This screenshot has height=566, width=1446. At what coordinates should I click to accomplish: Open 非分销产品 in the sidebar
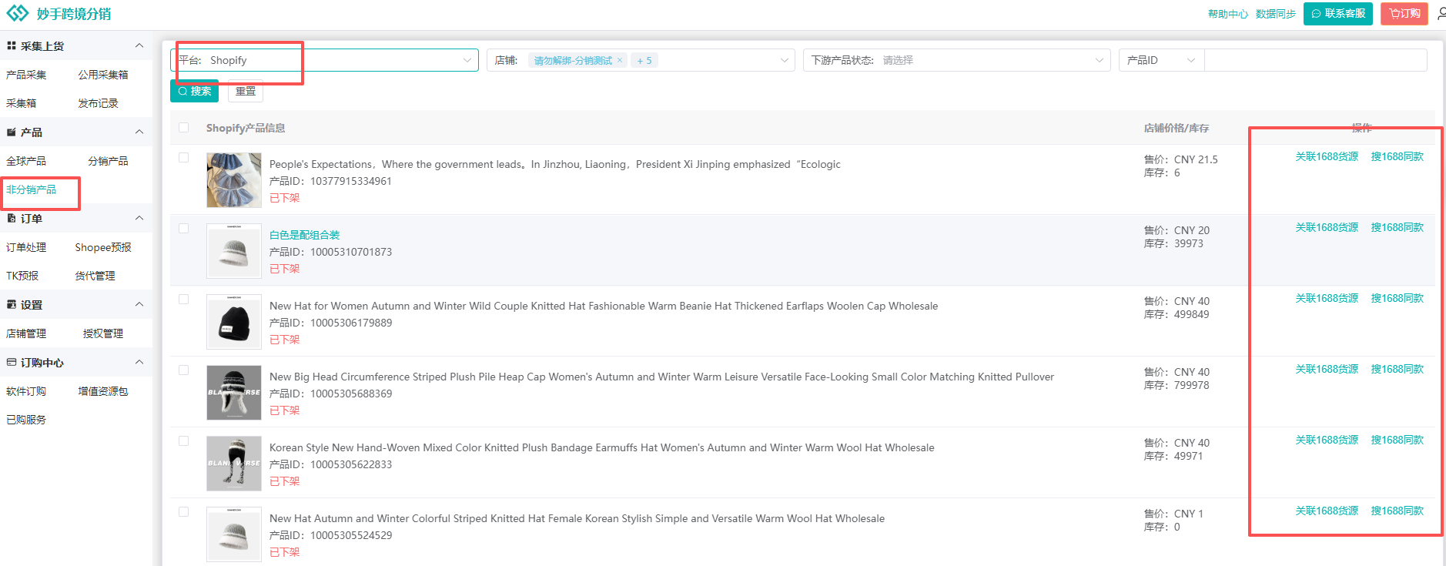tap(31, 189)
